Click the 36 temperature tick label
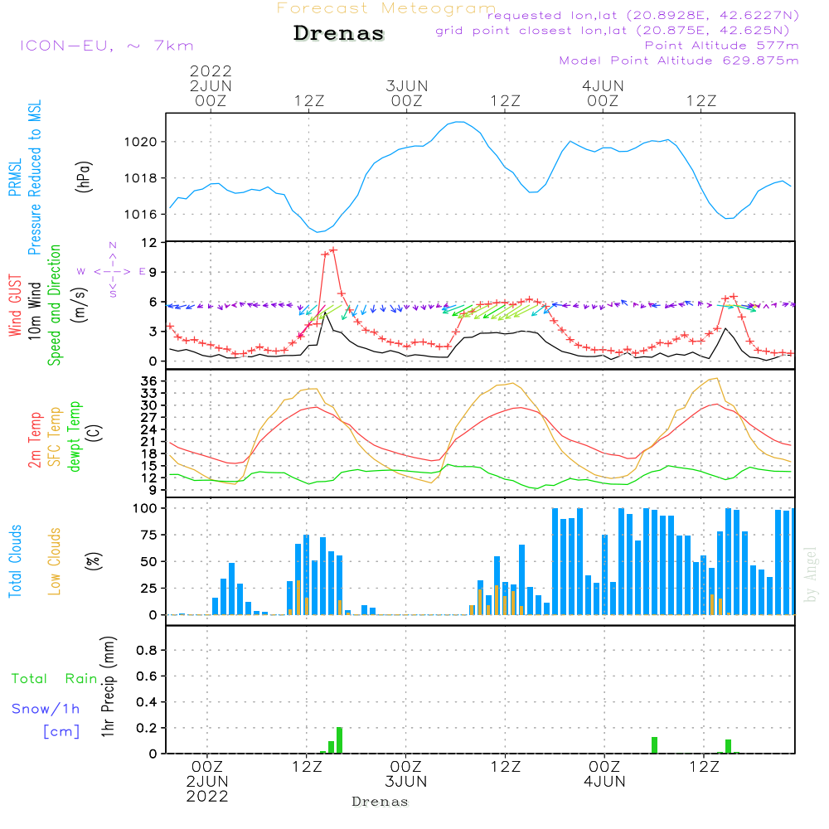829x829 pixels. point(148,381)
